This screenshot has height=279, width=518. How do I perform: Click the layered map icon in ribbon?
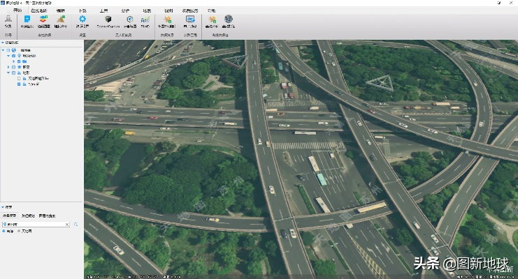(44, 20)
